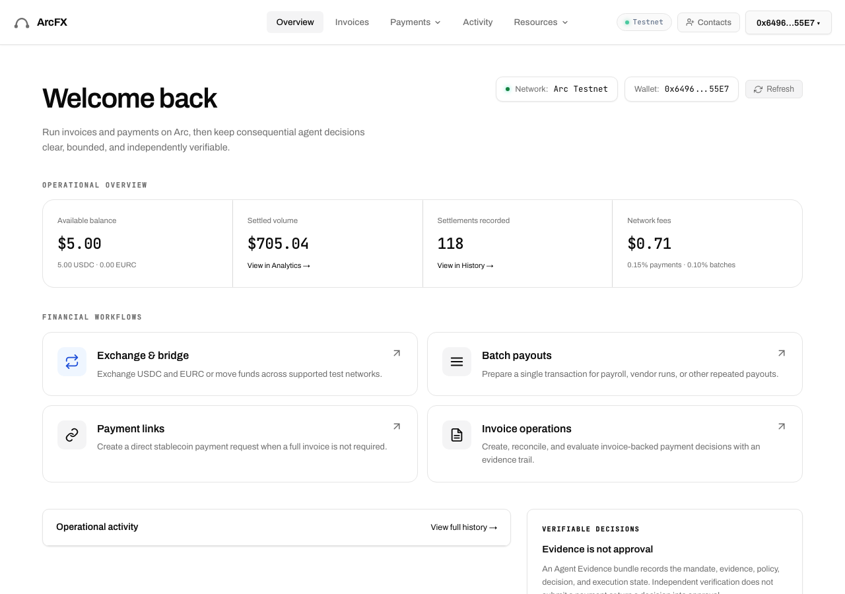Click the Invoice operations card title

pyautogui.click(x=527, y=428)
